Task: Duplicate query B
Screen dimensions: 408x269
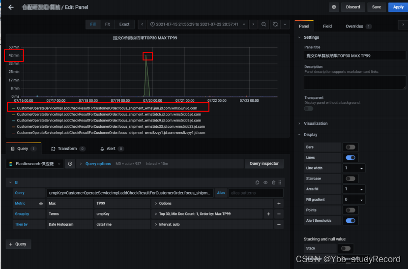Action: pos(258,182)
